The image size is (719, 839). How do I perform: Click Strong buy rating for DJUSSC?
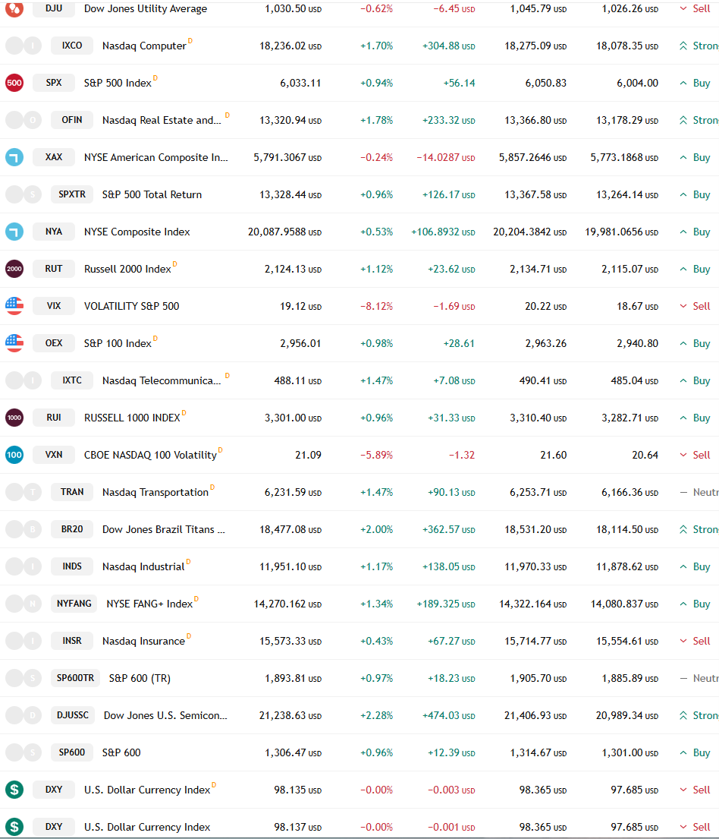(699, 715)
